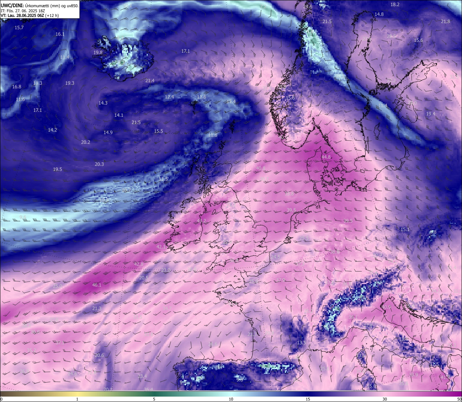Viewport: 462px width, 402px height.
Task: Click the 23.3 value over western France
Action: tap(252, 335)
